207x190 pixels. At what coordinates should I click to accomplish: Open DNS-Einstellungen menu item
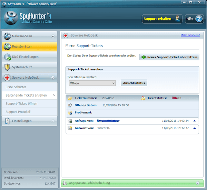pyautogui.click(x=30, y=57)
